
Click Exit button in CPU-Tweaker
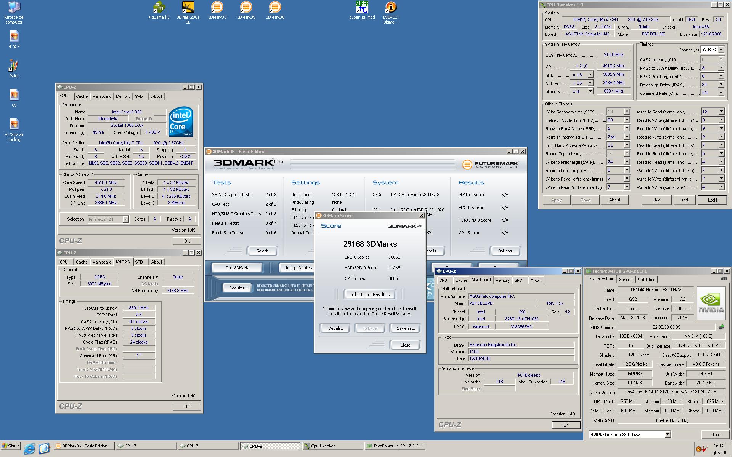click(x=712, y=200)
